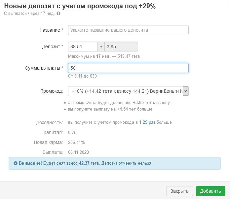This screenshot has width=230, height=199.
Task: Open the Промокод dropdown list
Action: [x=126, y=91]
